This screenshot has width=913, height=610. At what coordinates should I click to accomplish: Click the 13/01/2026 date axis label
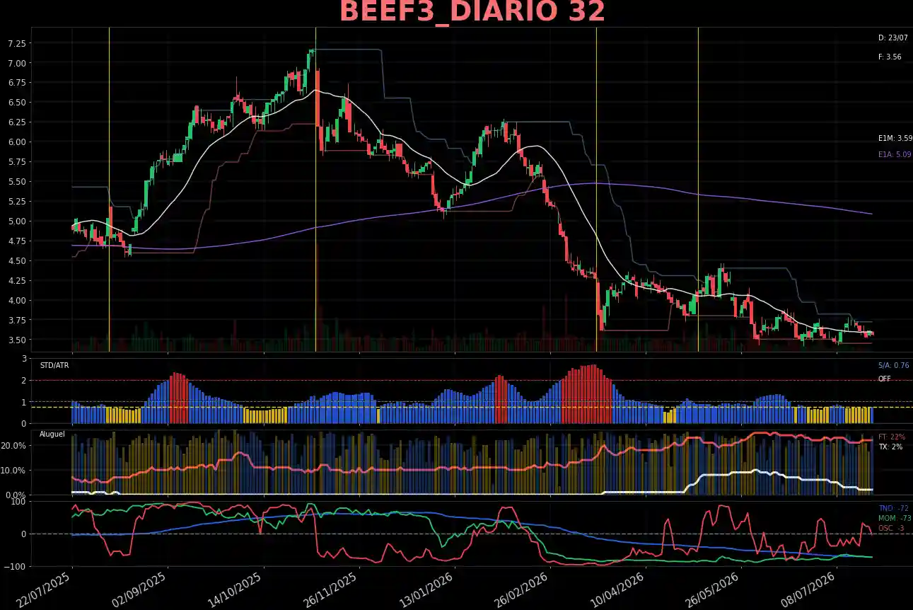pyautogui.click(x=428, y=589)
